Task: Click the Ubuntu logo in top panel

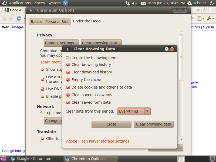Action: [4, 3]
